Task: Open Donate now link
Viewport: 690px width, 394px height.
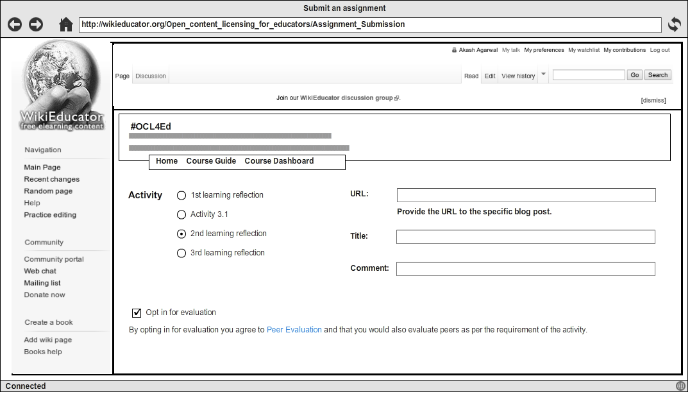Action: (x=44, y=295)
